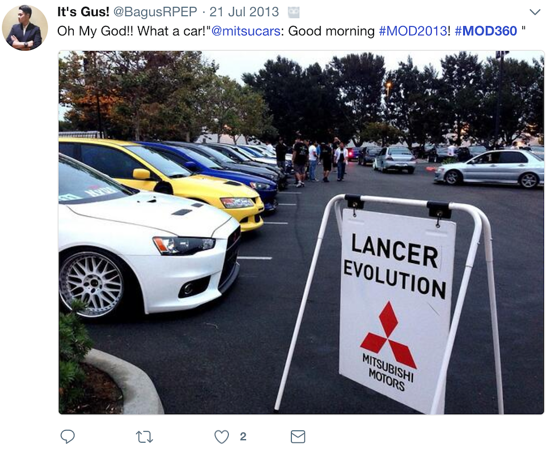This screenshot has height=450, width=549.
Task: Open the It's Gus! profile avatar
Action: (x=25, y=27)
